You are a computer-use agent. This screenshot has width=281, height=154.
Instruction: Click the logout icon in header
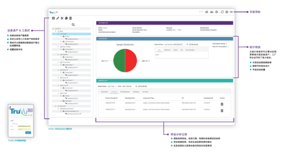coord(231,12)
